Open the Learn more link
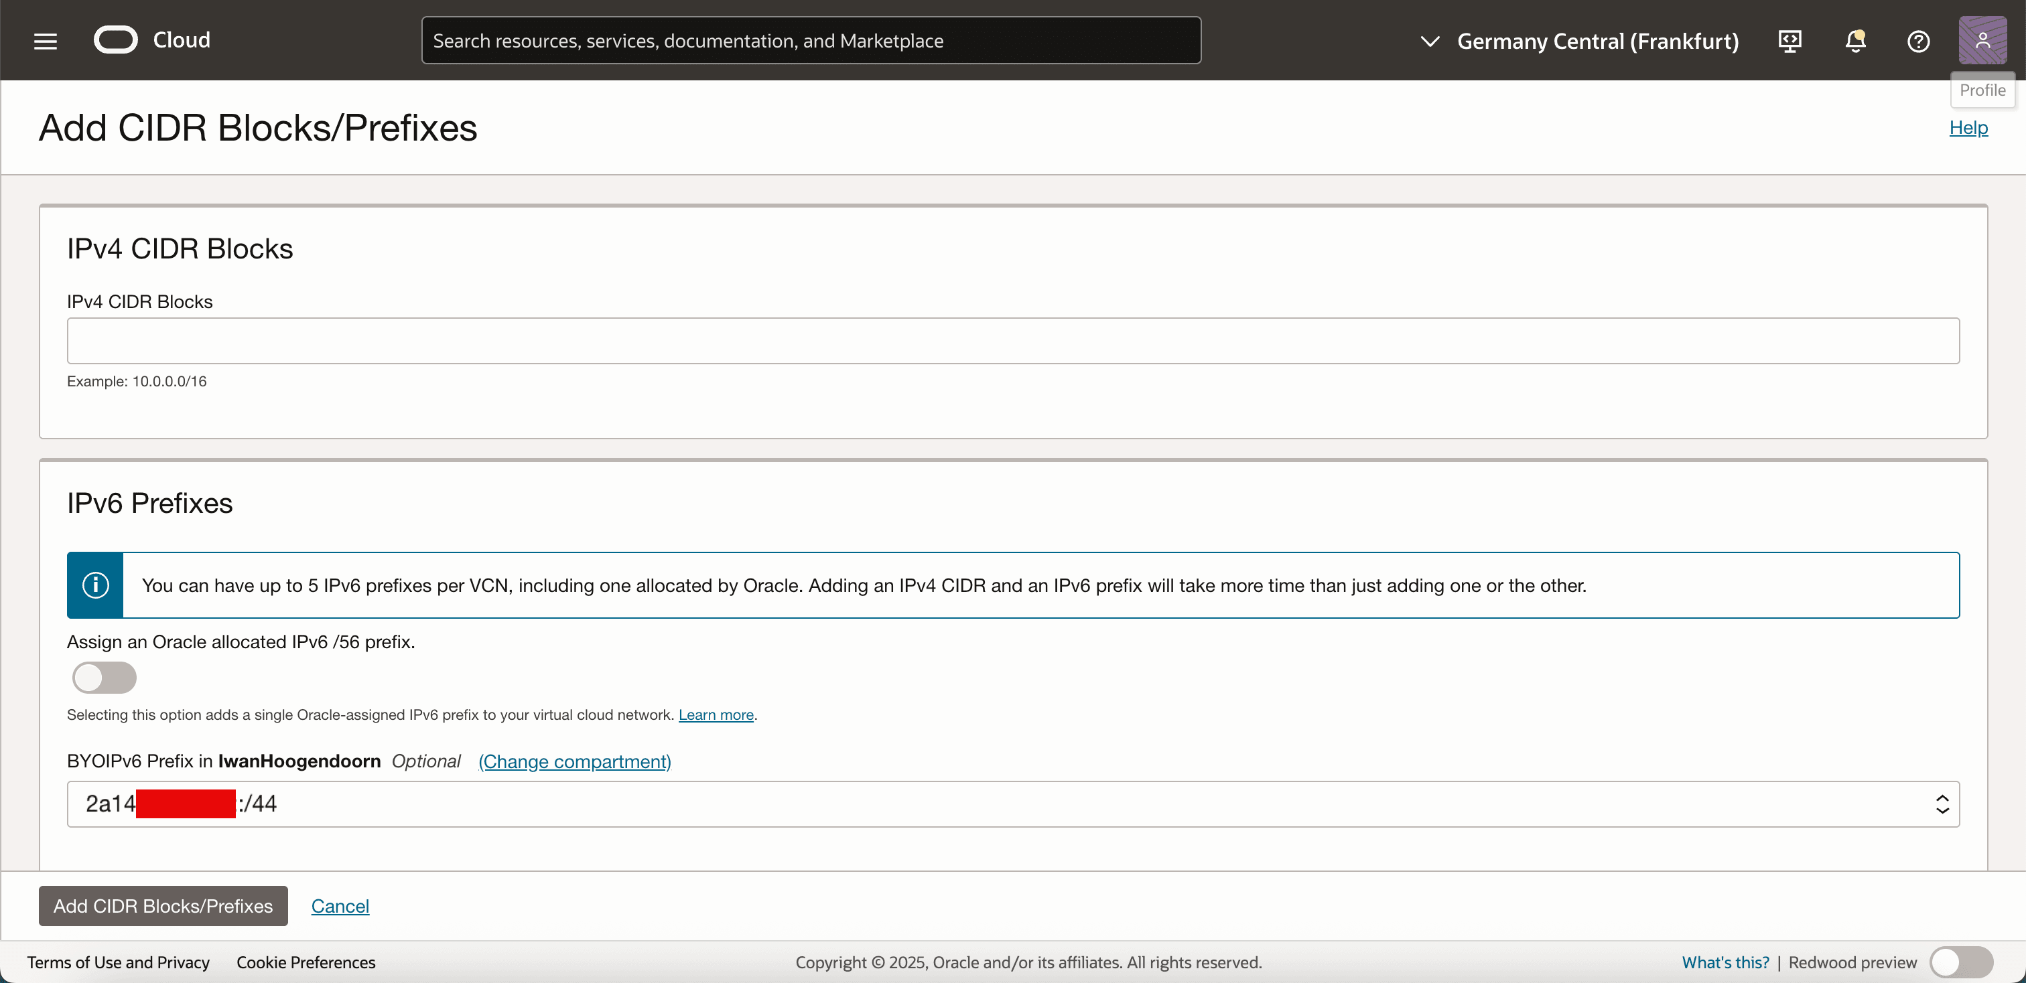The image size is (2026, 983). 716,715
